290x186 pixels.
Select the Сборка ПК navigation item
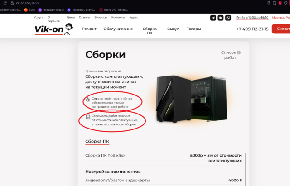(150, 31)
